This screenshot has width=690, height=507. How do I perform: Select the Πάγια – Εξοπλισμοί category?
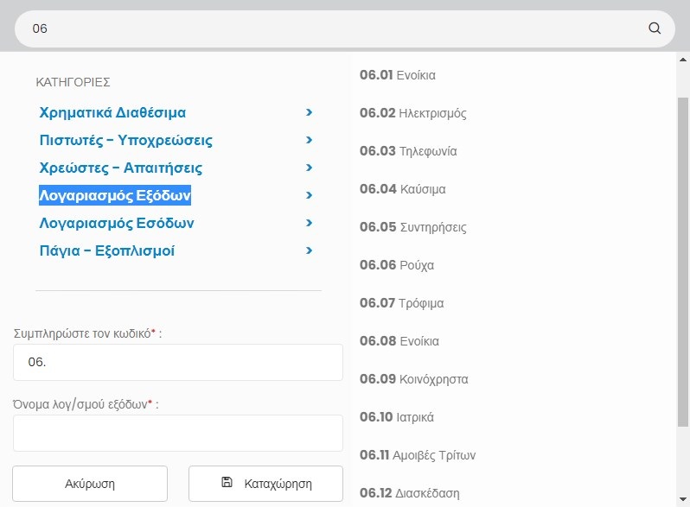(107, 251)
